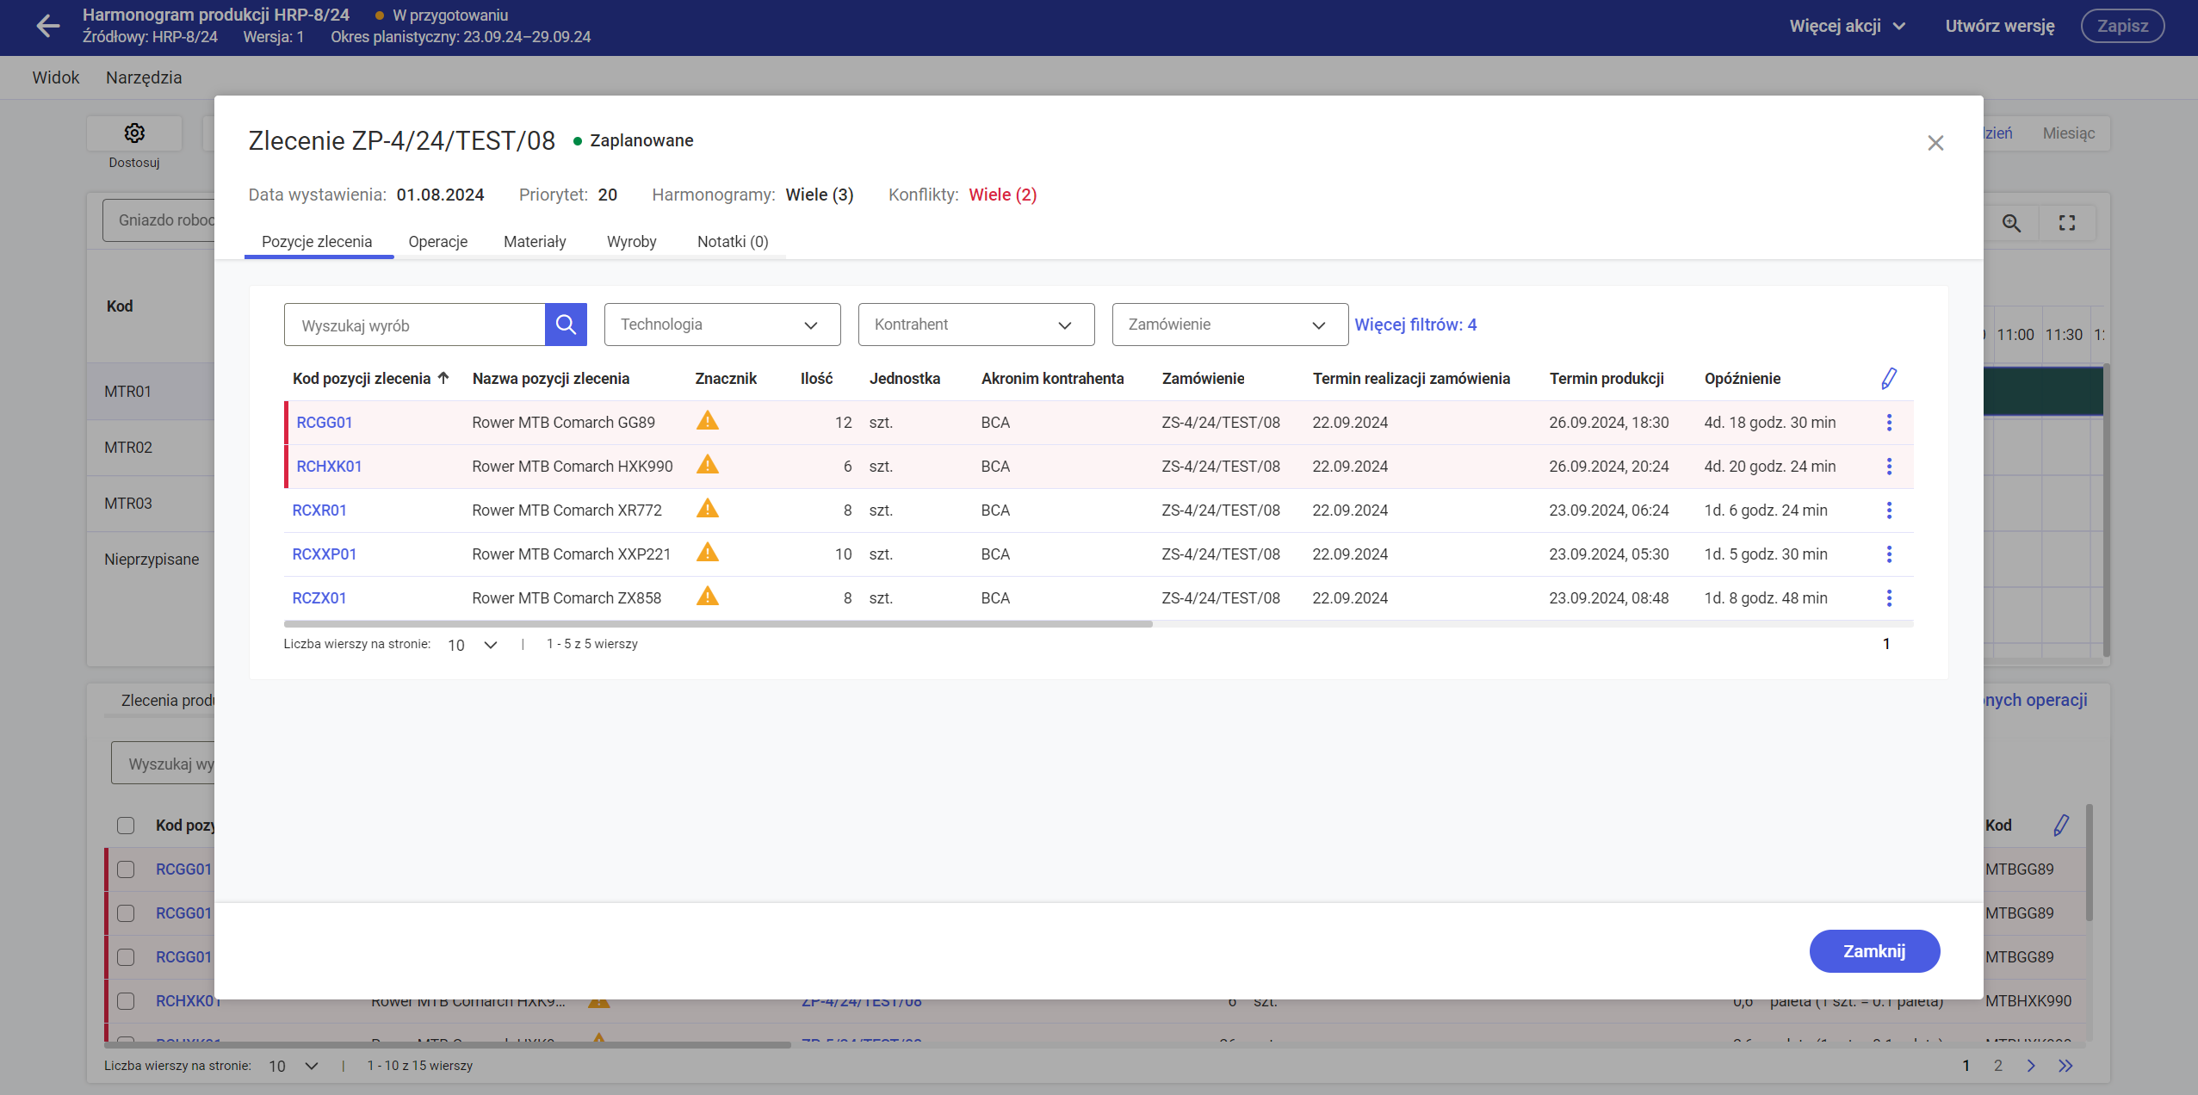
Task: Sort by Kod pozycji zlecenia arrow
Action: 443,378
